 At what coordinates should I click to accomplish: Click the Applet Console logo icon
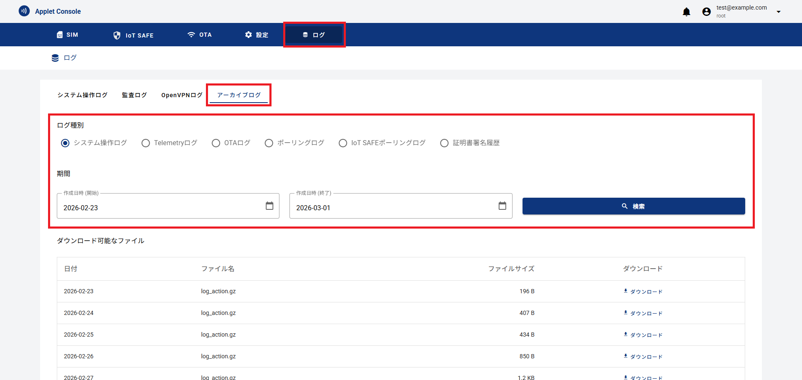click(24, 11)
